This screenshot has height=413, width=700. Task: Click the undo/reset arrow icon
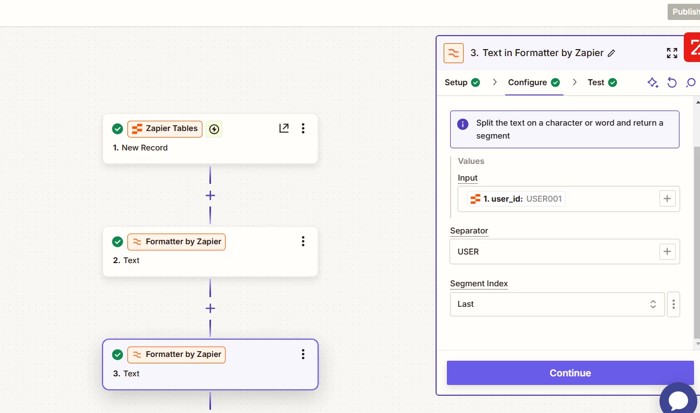(672, 82)
